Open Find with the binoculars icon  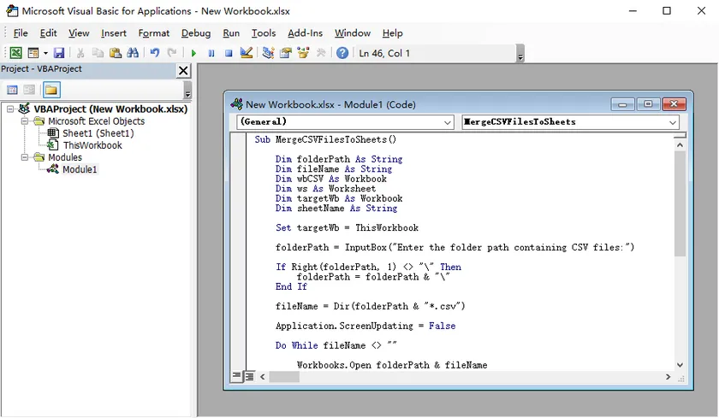click(133, 53)
